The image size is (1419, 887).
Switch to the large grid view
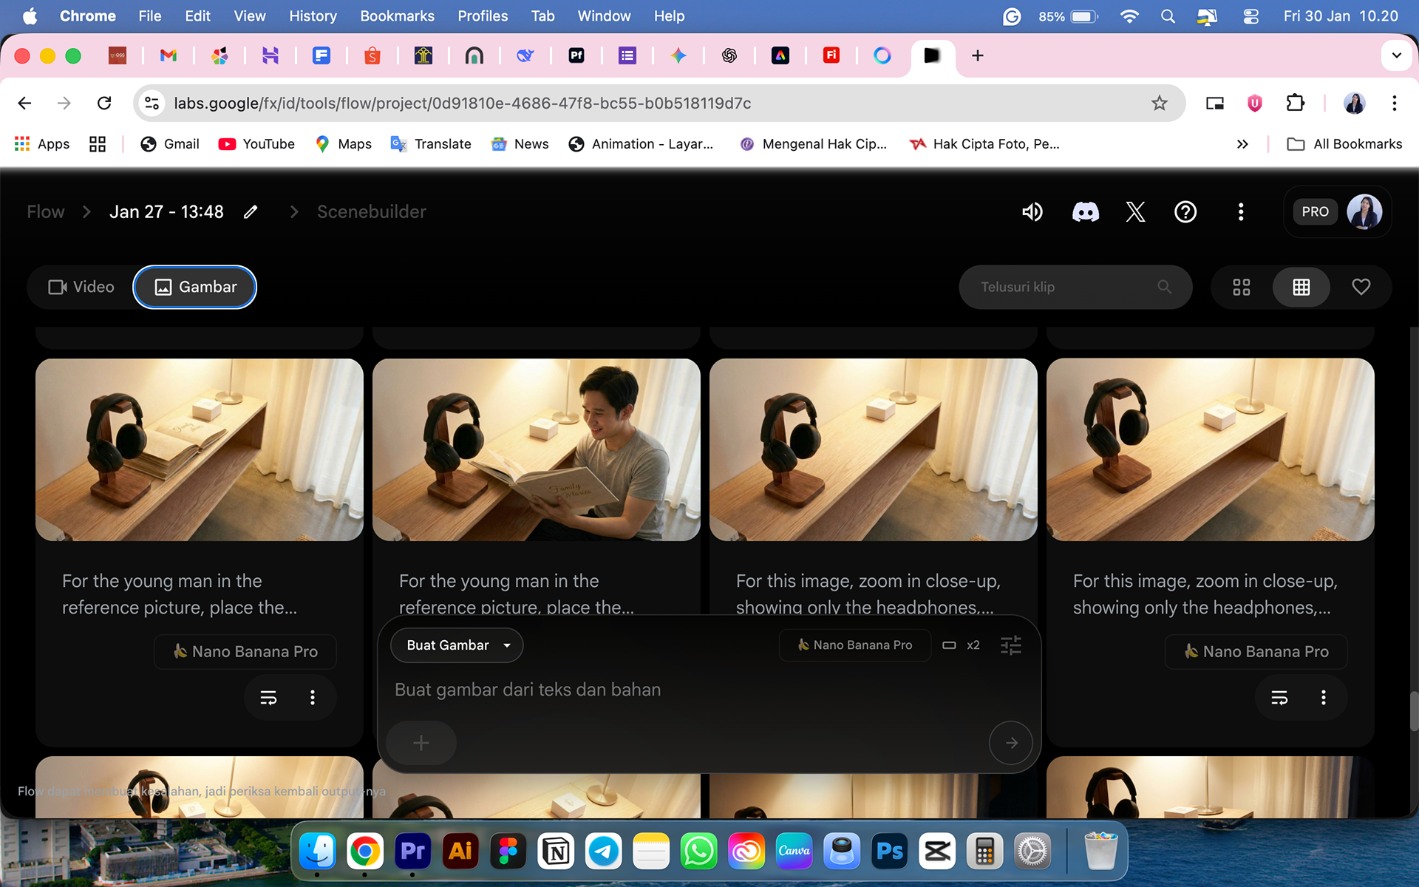(x=1242, y=287)
